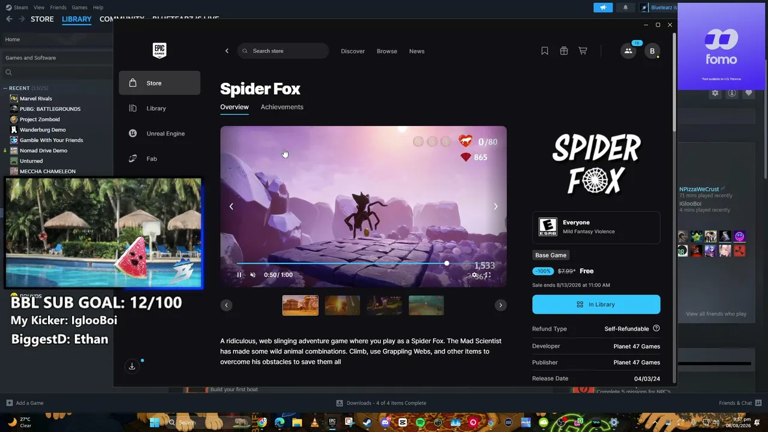Open Spotify from the taskbar

420,422
